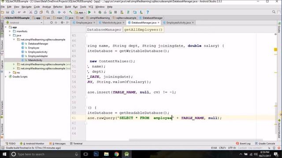
Task: Open Chrome from the taskbar
Action: coord(116,154)
